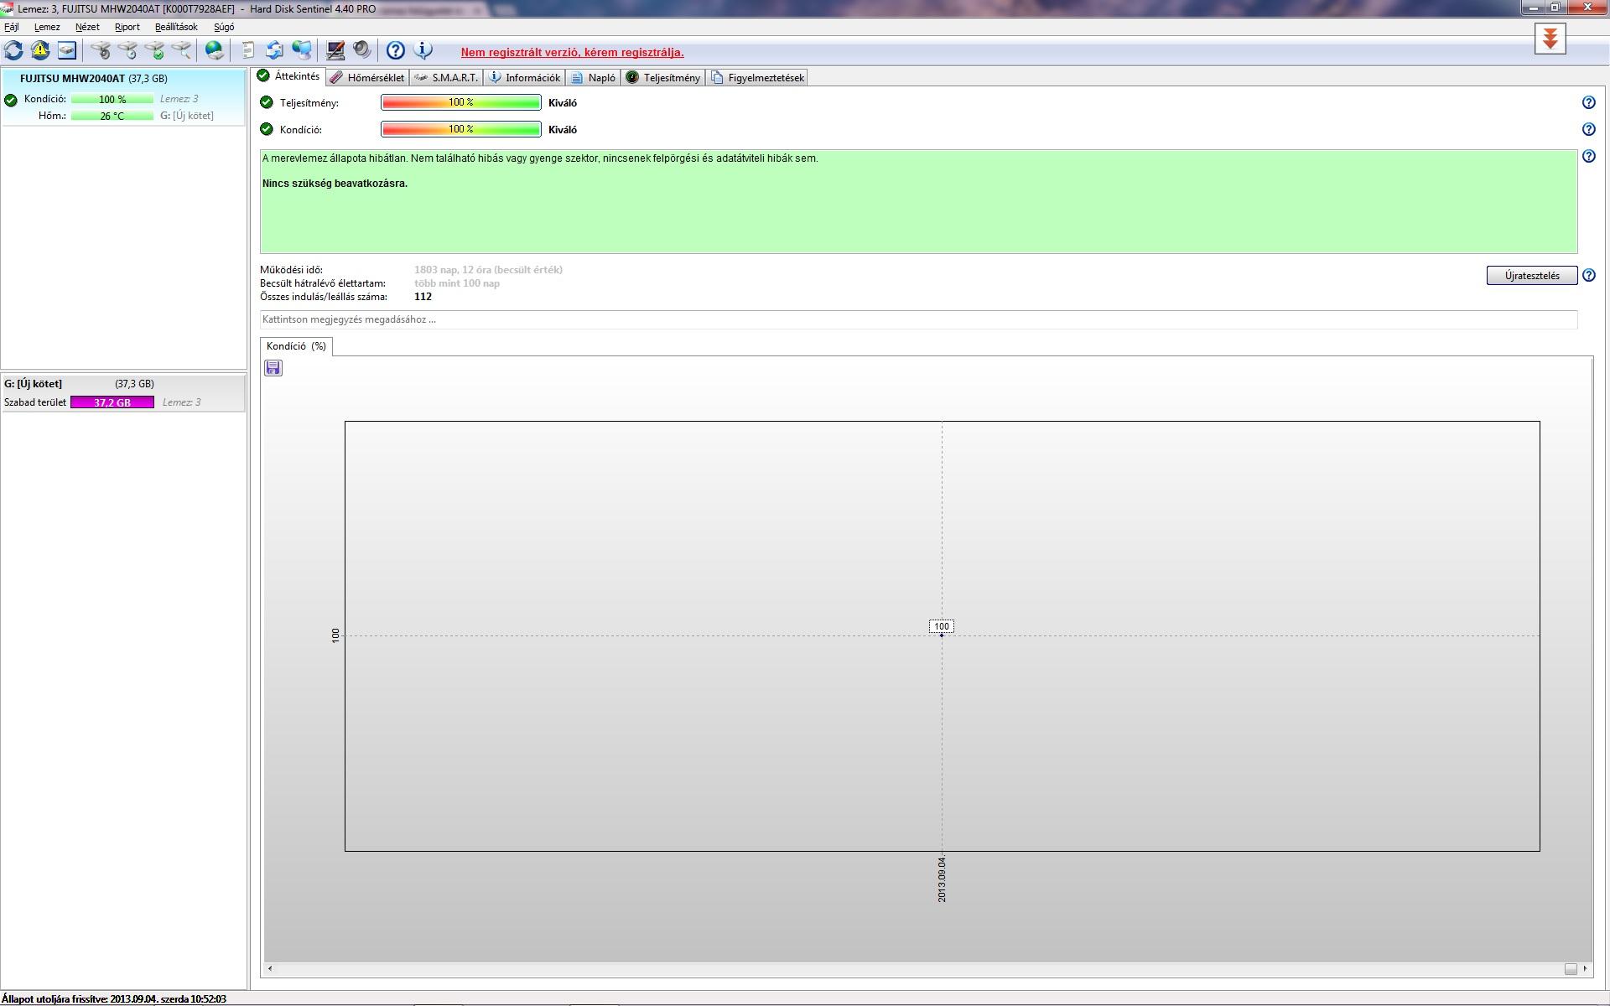Click the red unregistered version registration link
This screenshot has width=1610, height=1006.
572,53
